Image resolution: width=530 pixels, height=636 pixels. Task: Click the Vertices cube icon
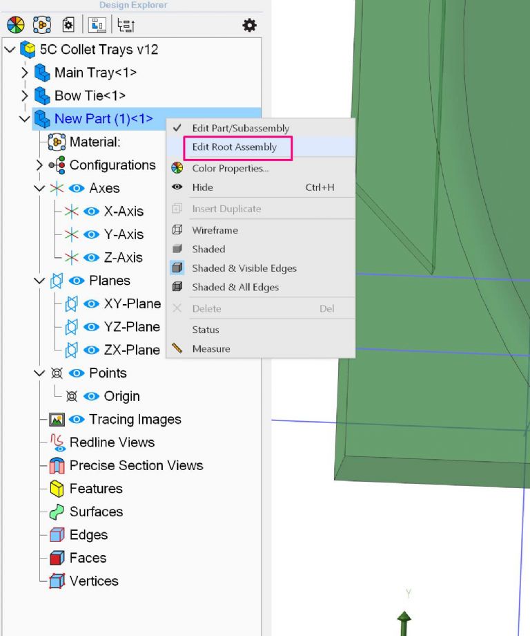pos(57,581)
